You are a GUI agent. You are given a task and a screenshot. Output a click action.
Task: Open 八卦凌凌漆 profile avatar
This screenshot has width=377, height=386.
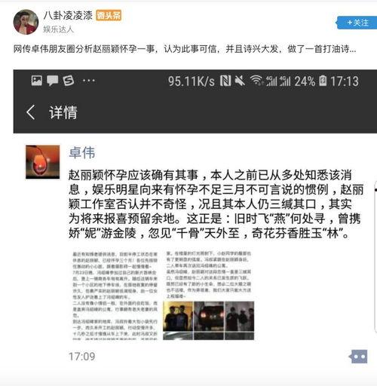coord(26,22)
